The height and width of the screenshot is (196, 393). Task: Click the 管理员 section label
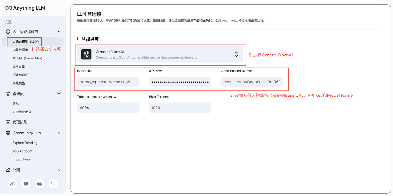coord(18,94)
